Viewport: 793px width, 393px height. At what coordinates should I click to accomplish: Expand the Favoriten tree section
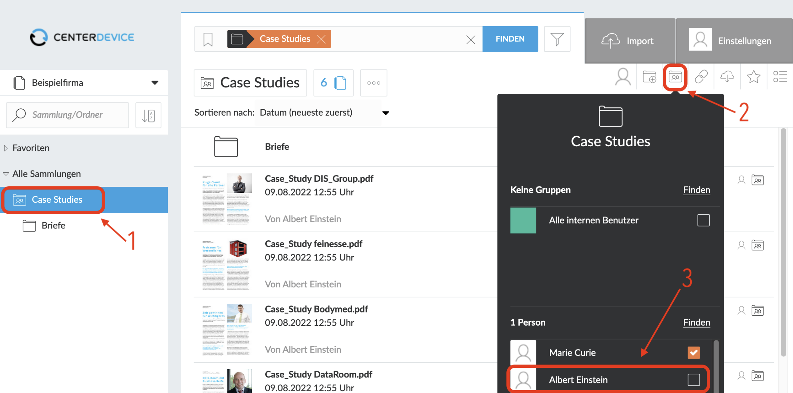6,148
